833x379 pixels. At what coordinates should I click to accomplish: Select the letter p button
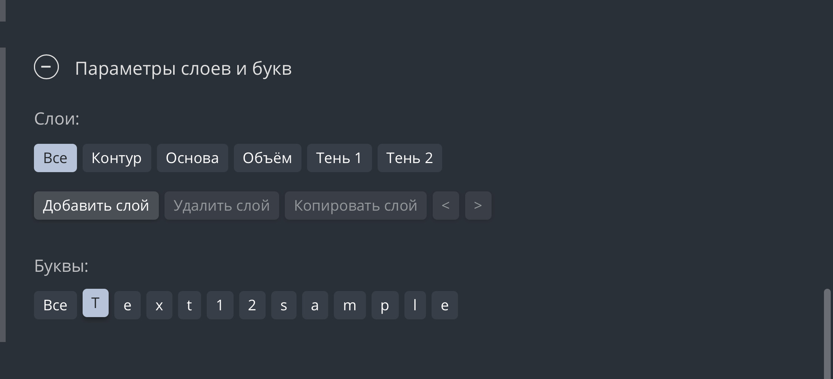(x=385, y=305)
